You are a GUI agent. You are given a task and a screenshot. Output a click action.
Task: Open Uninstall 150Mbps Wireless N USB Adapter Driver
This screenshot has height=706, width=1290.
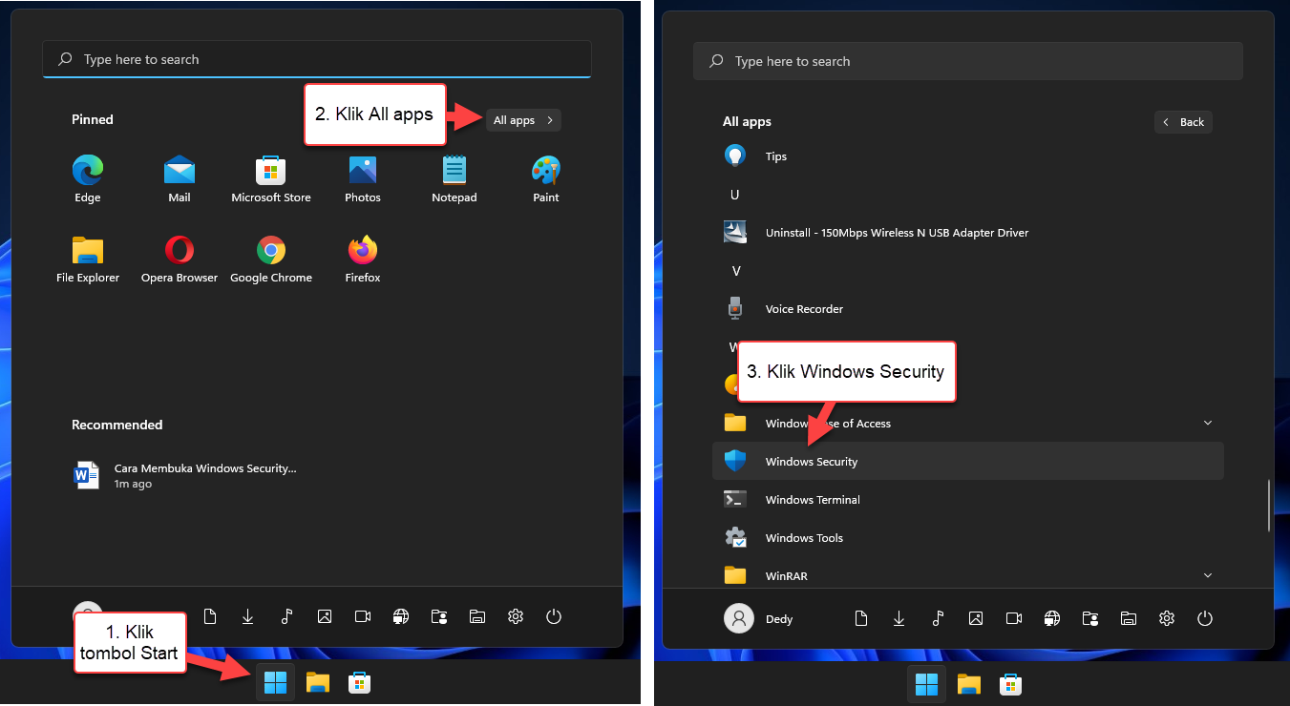[x=968, y=233]
